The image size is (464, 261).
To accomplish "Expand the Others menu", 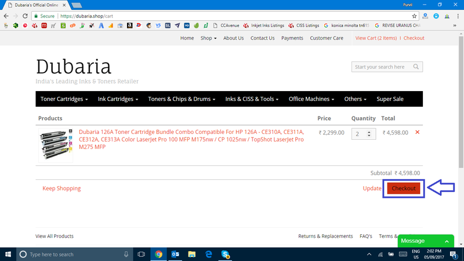I will click(355, 99).
